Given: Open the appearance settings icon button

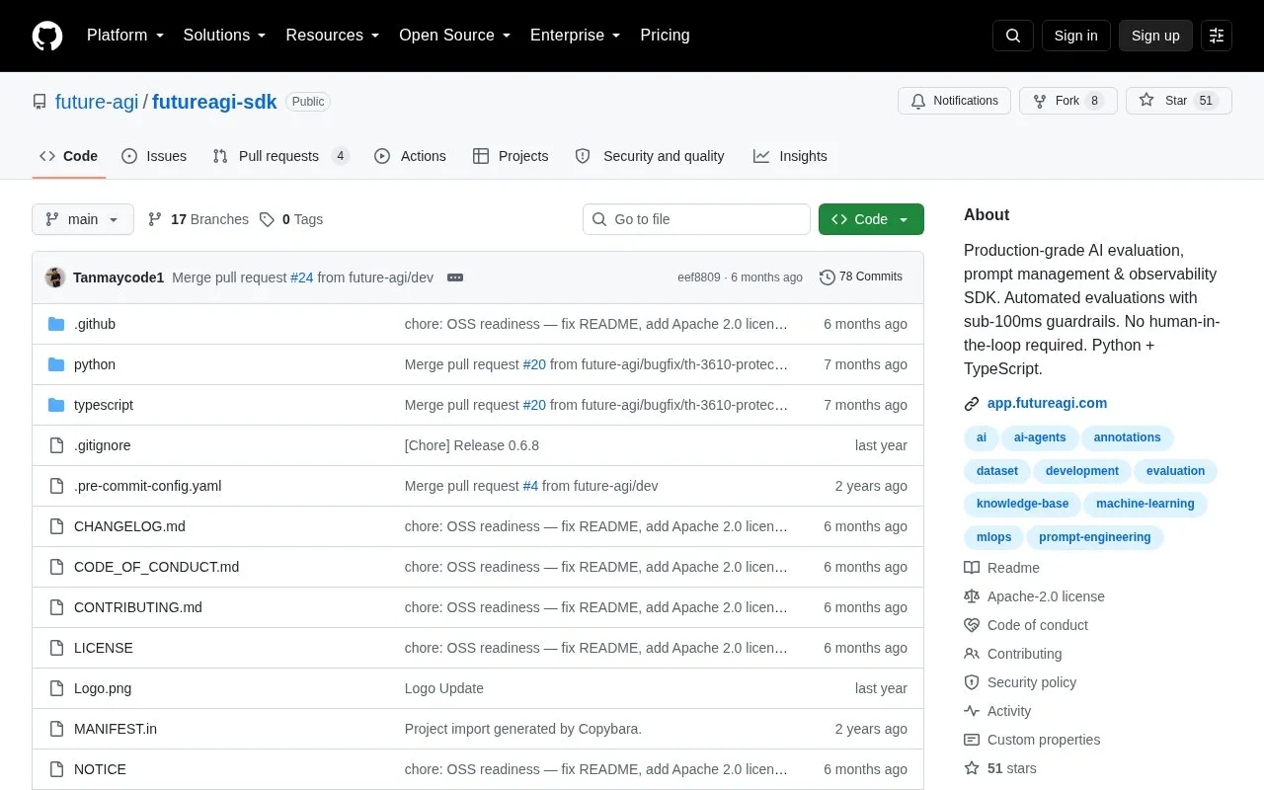Looking at the screenshot, I should click(1217, 36).
